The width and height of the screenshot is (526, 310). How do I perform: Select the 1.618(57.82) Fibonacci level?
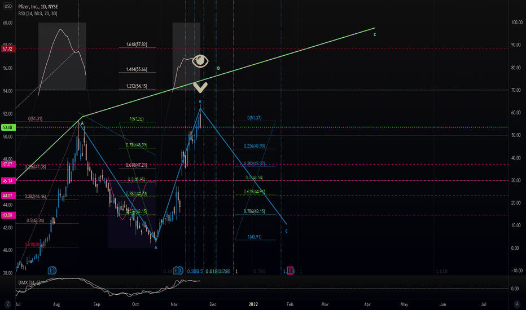click(x=137, y=44)
